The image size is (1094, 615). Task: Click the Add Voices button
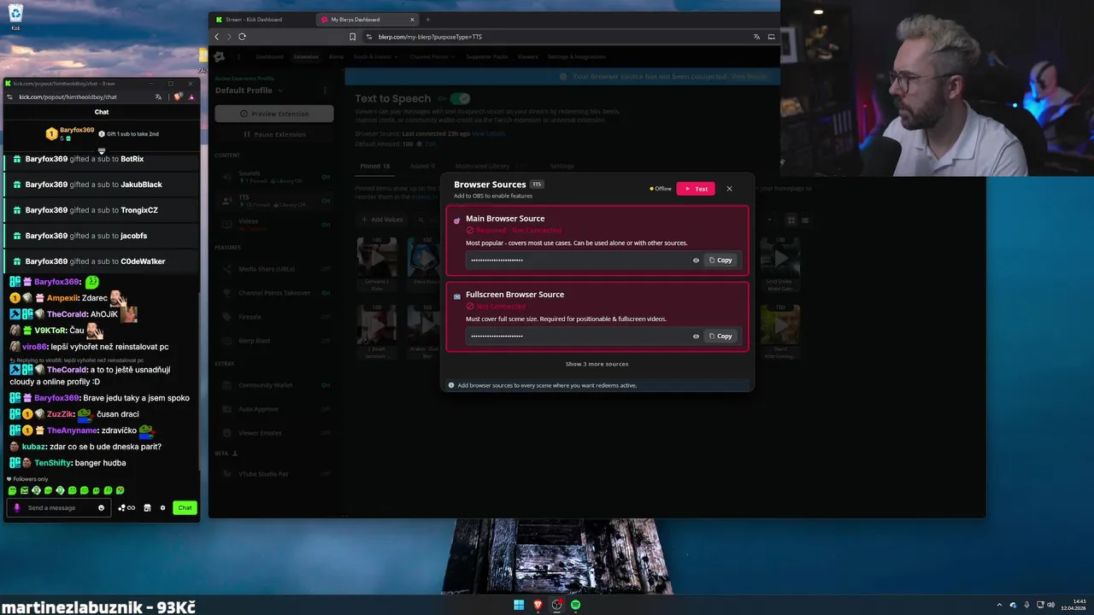[x=382, y=220]
